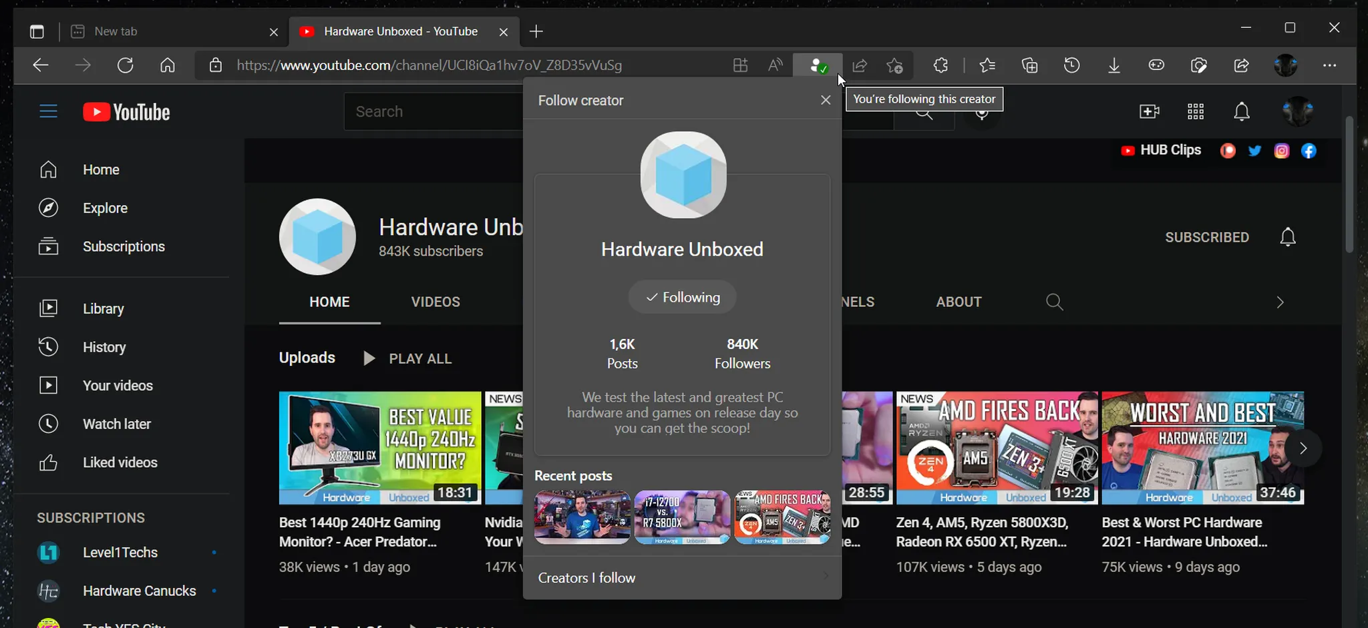Open the YouTube hamburger guide menu
This screenshot has height=628, width=1368.
pyautogui.click(x=48, y=111)
